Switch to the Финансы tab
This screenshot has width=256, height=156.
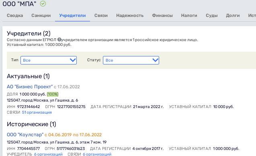pos(162,15)
